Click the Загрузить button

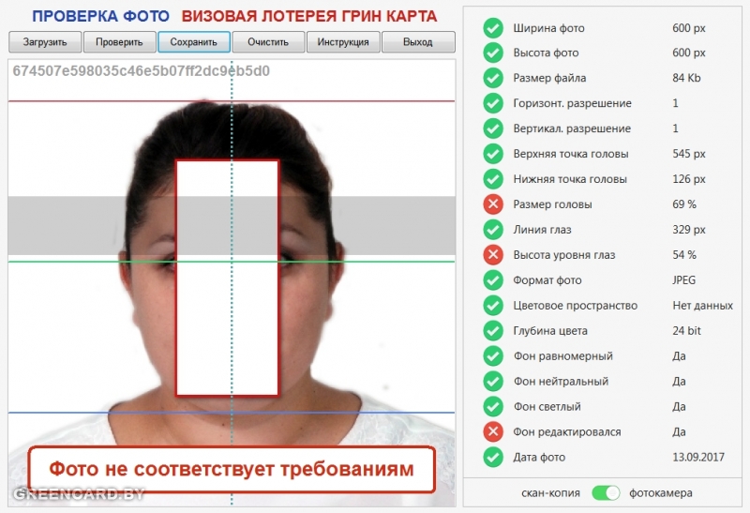coord(45,42)
